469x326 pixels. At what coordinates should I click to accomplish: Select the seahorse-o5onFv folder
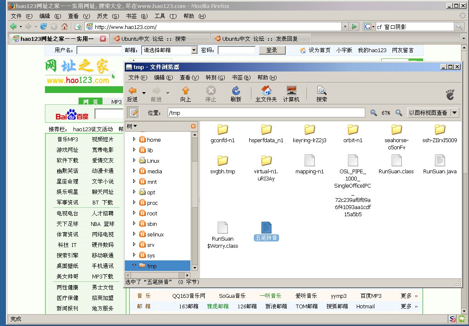pyautogui.click(x=396, y=130)
